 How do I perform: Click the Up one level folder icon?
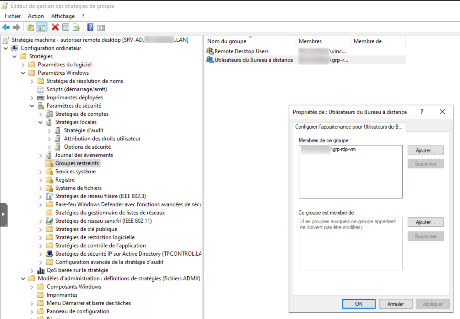(x=31, y=27)
